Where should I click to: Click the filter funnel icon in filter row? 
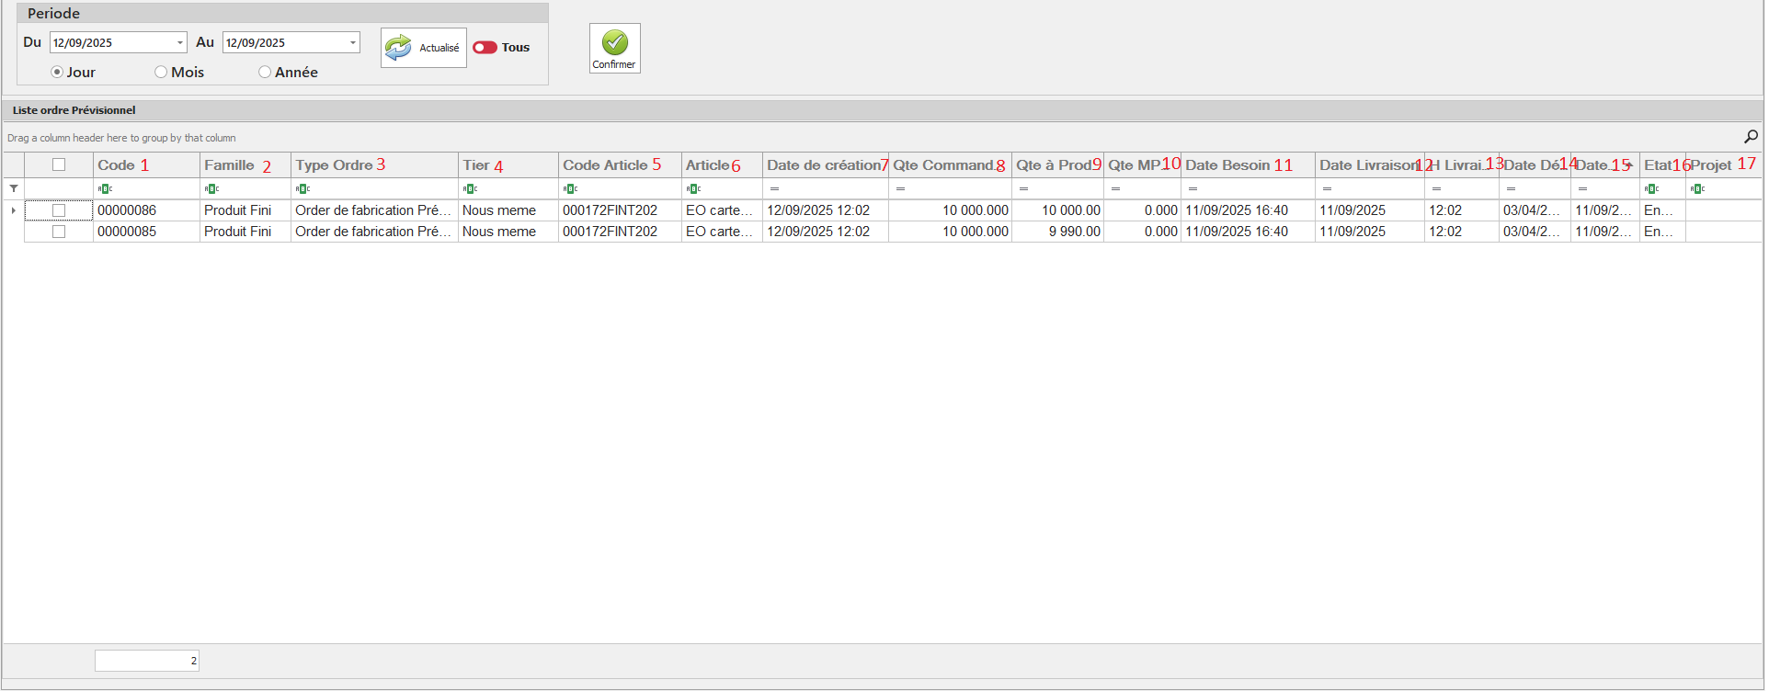click(x=14, y=188)
